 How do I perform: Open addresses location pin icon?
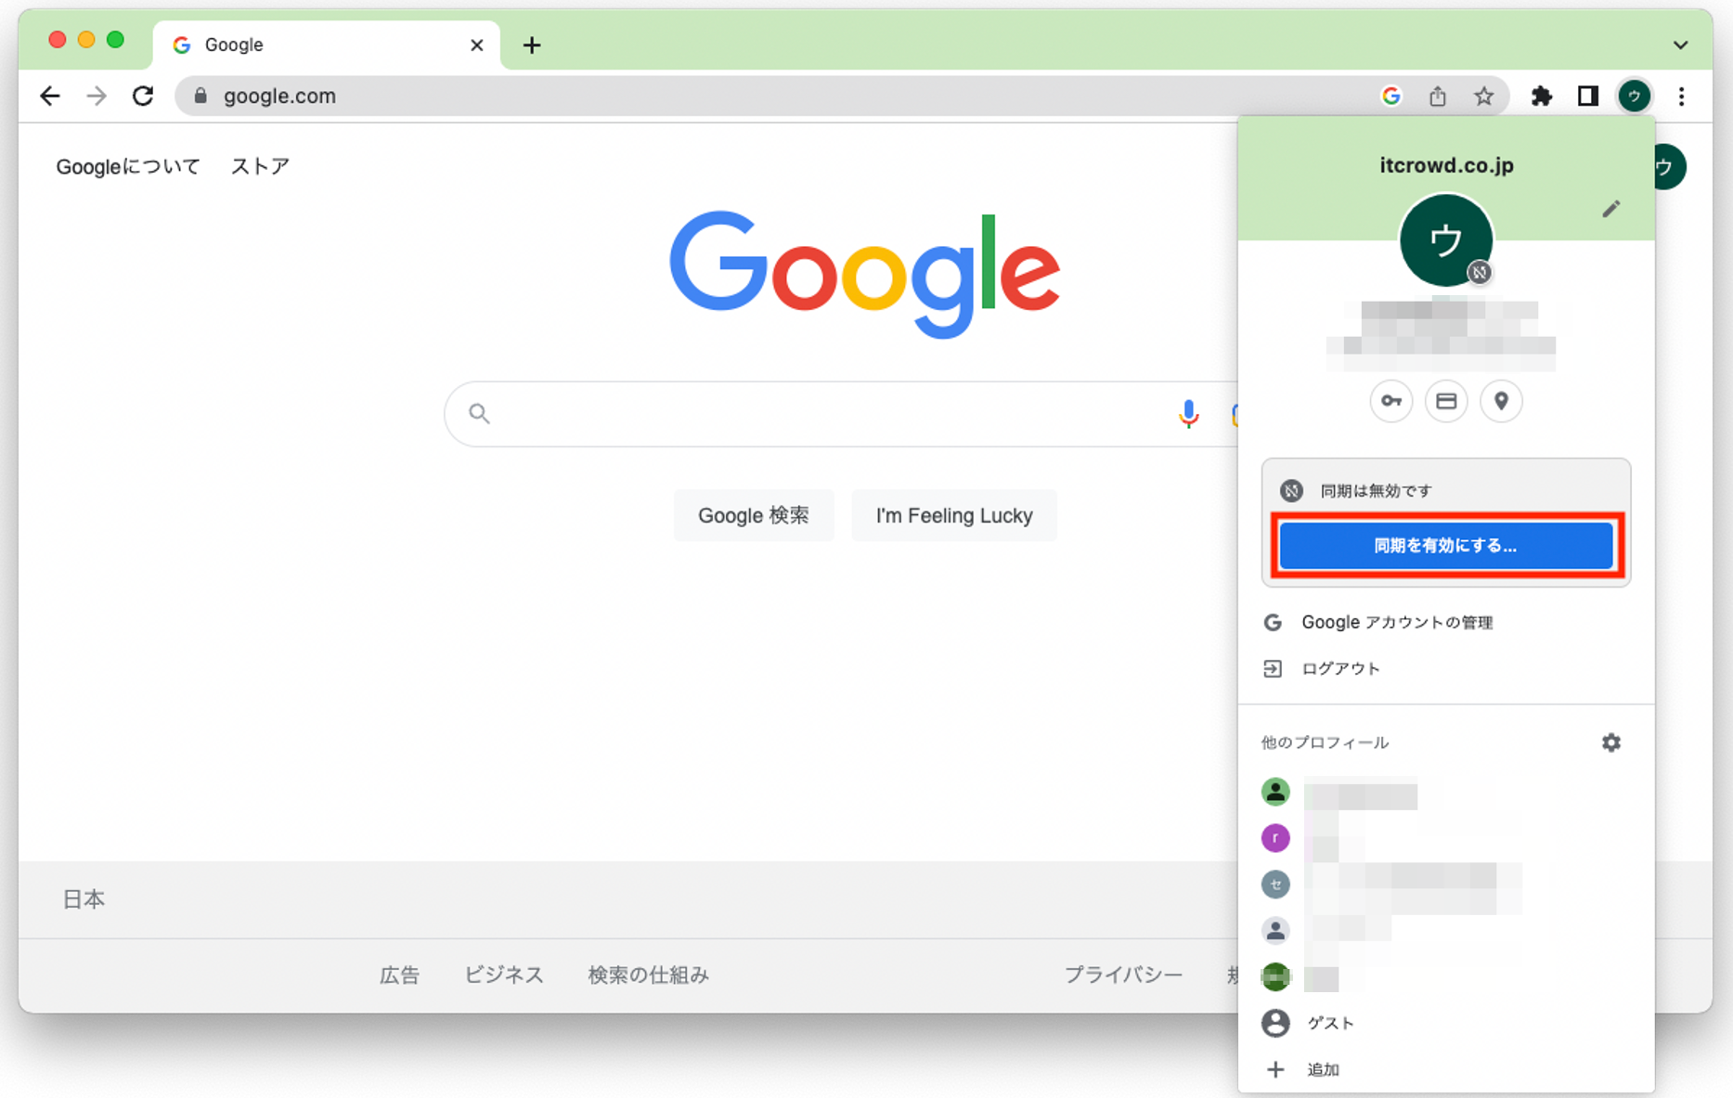pyautogui.click(x=1501, y=401)
